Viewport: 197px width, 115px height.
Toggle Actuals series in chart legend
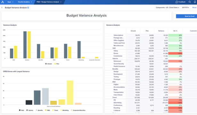[48, 64]
